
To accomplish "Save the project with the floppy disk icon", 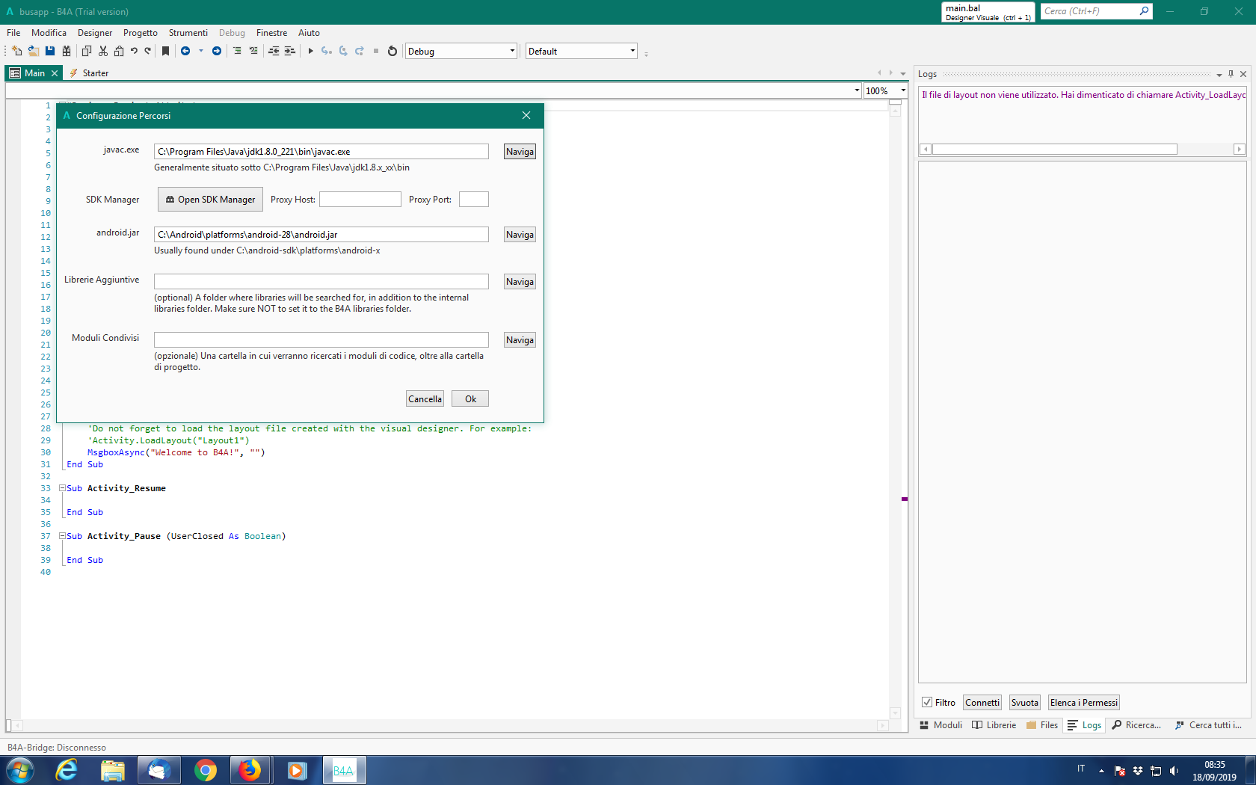I will (x=50, y=51).
